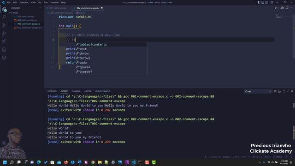Open the Extensions view
The image size is (295, 166).
tap(4, 41)
